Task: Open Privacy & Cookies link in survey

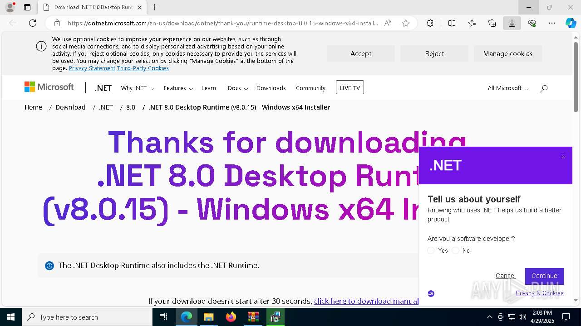Action: pyautogui.click(x=540, y=293)
